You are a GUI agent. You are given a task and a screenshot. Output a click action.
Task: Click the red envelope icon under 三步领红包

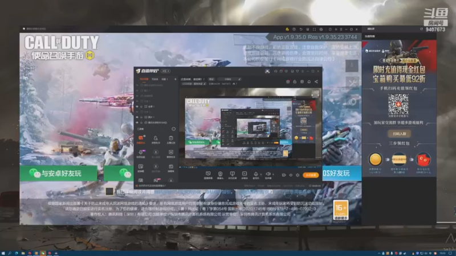point(423,159)
